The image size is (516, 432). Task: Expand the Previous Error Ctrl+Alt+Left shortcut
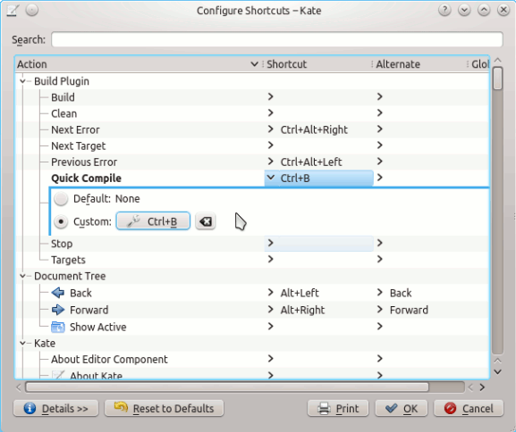[270, 162]
